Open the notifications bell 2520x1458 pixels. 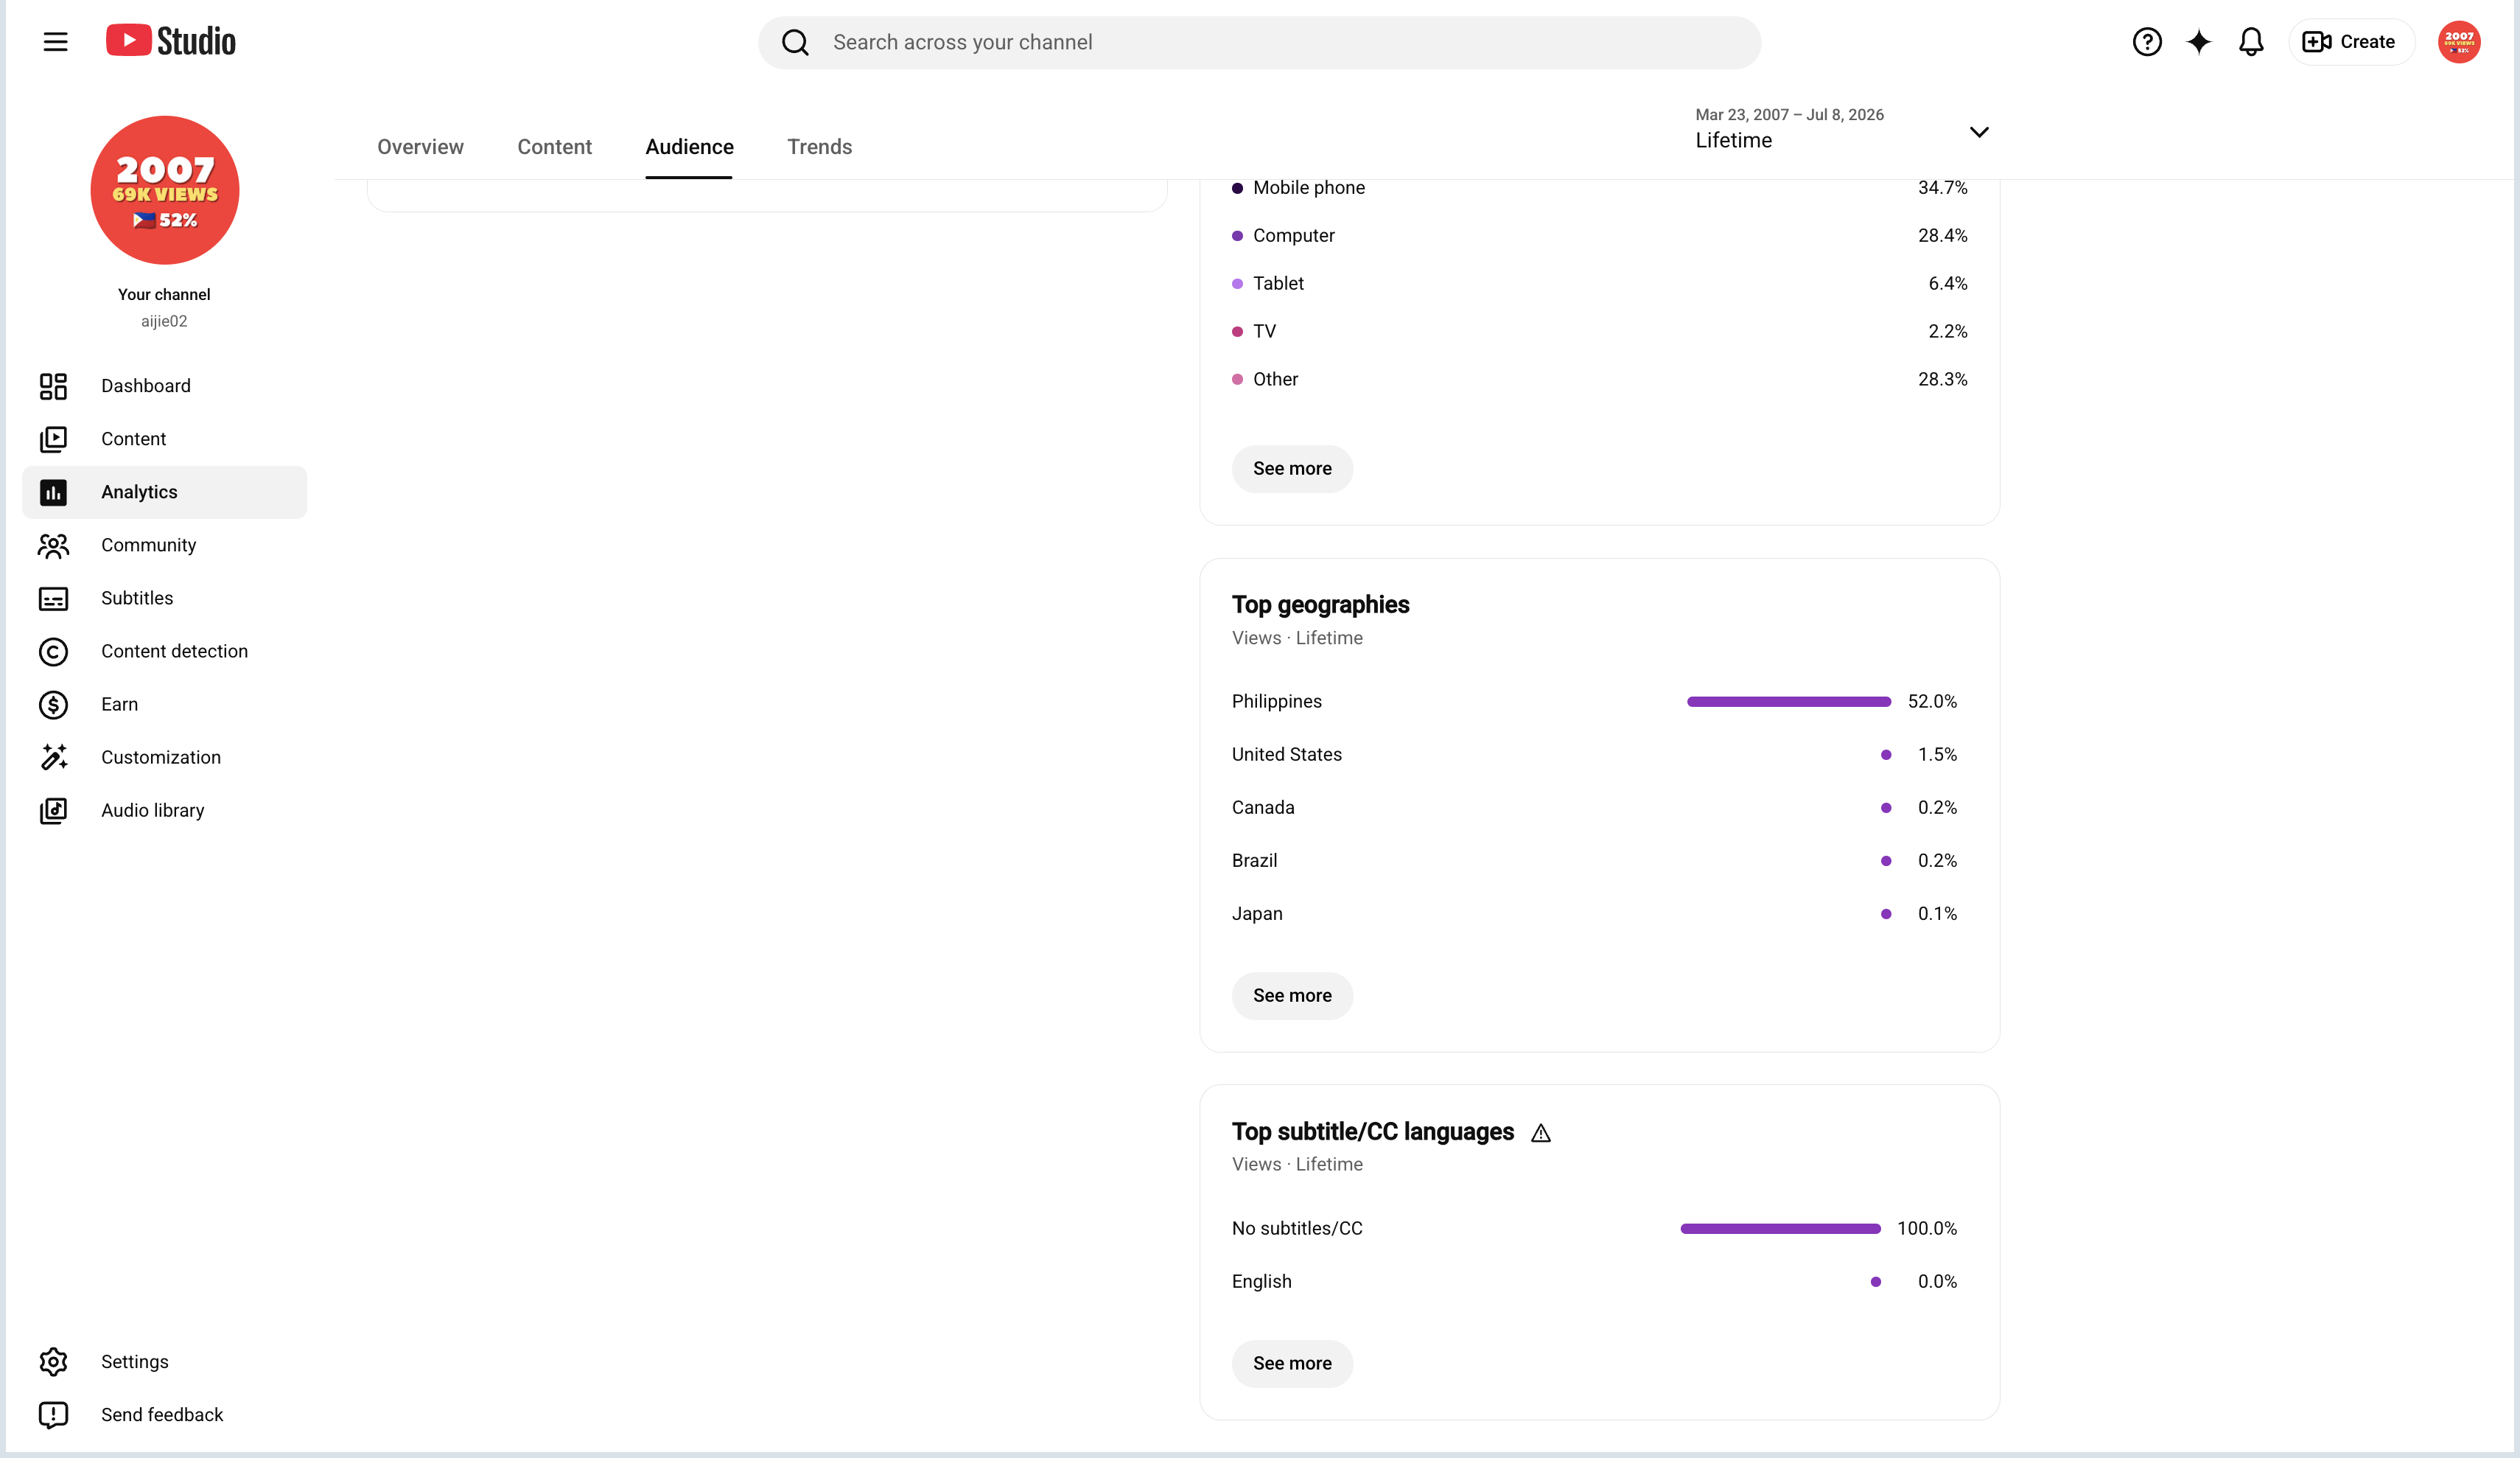(2251, 42)
